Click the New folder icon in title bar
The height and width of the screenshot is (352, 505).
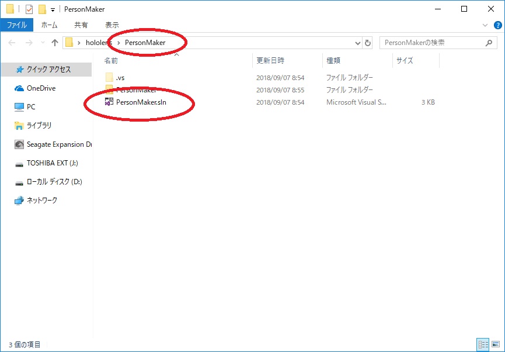coord(42,9)
